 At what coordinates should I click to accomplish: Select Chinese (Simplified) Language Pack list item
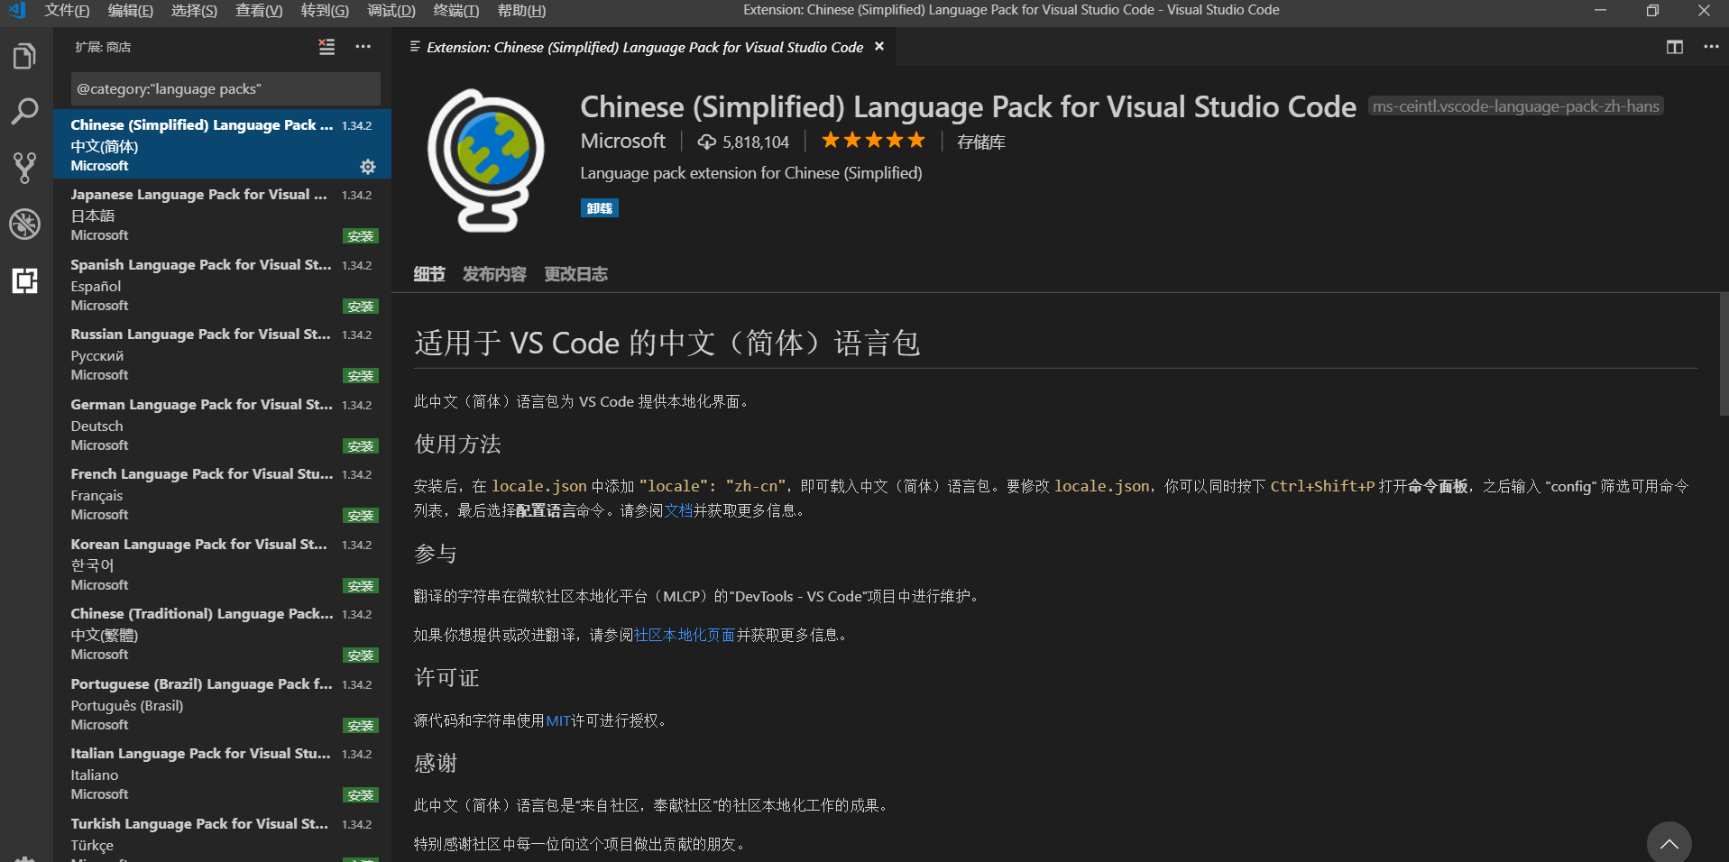click(x=222, y=144)
